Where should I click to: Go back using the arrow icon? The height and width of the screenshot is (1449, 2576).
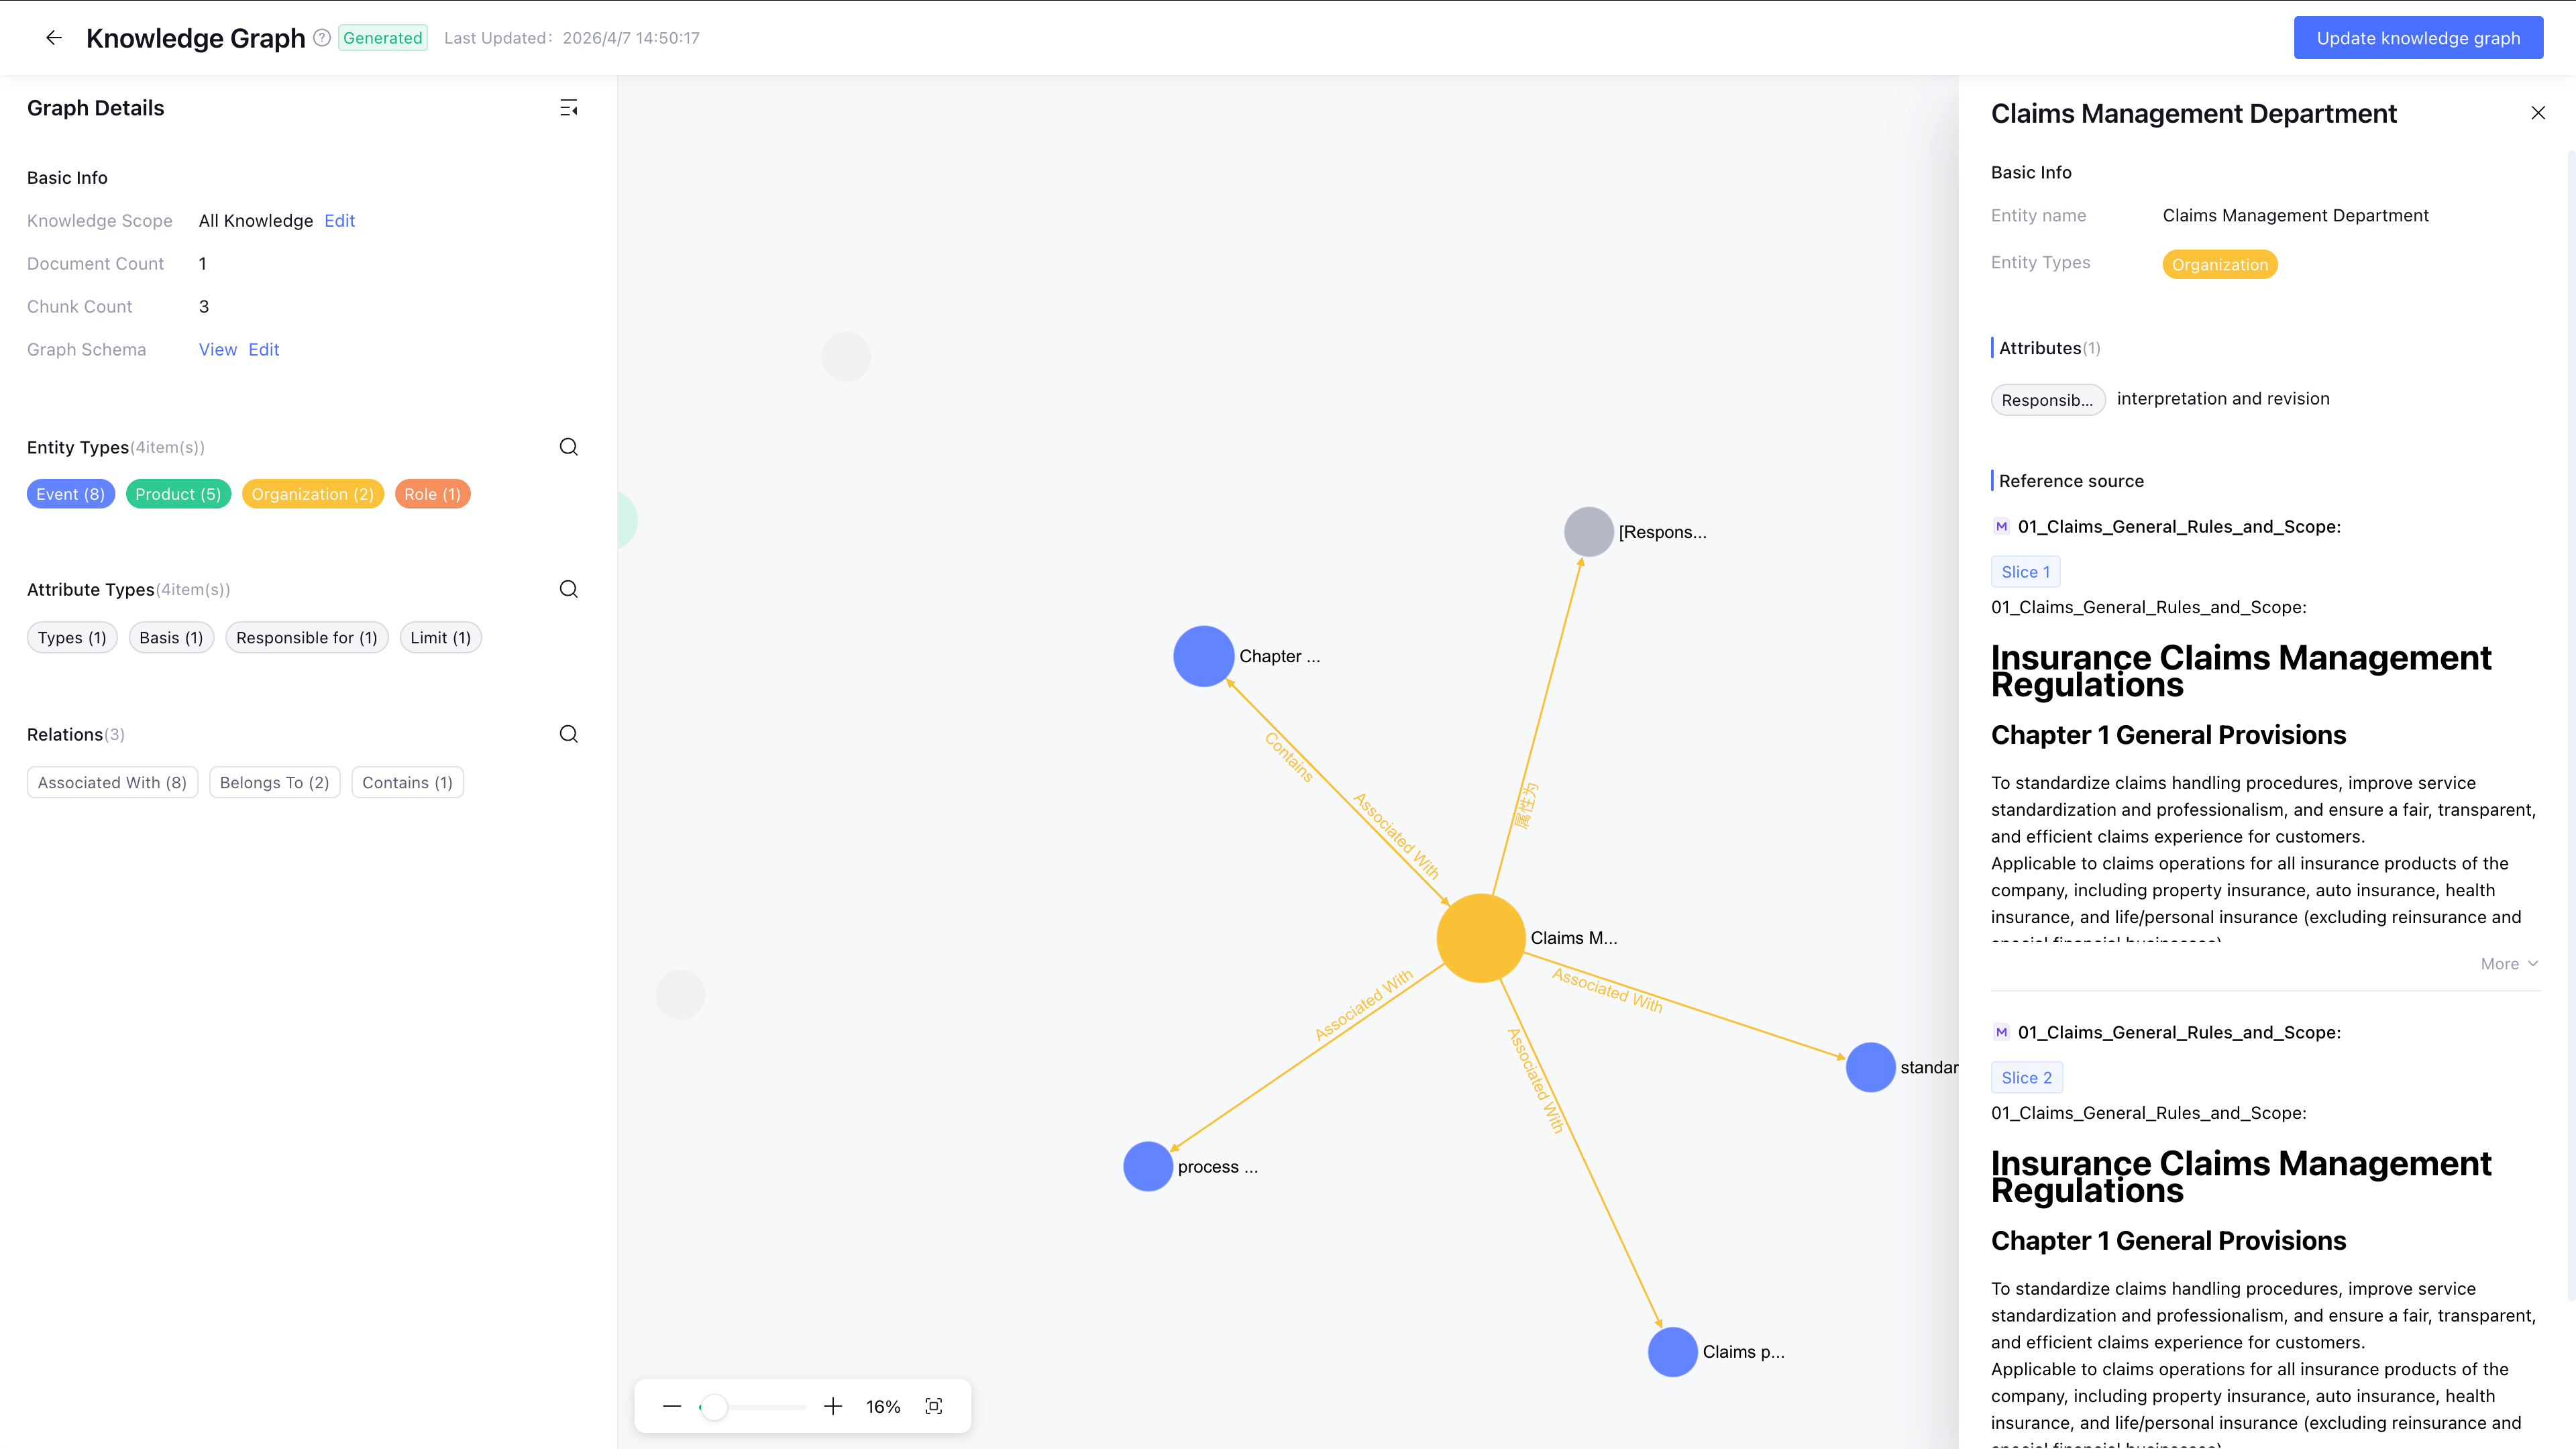click(54, 38)
